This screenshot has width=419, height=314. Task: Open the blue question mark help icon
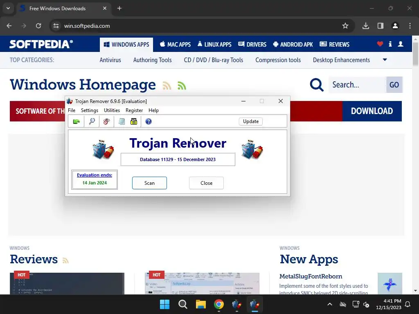[148, 121]
